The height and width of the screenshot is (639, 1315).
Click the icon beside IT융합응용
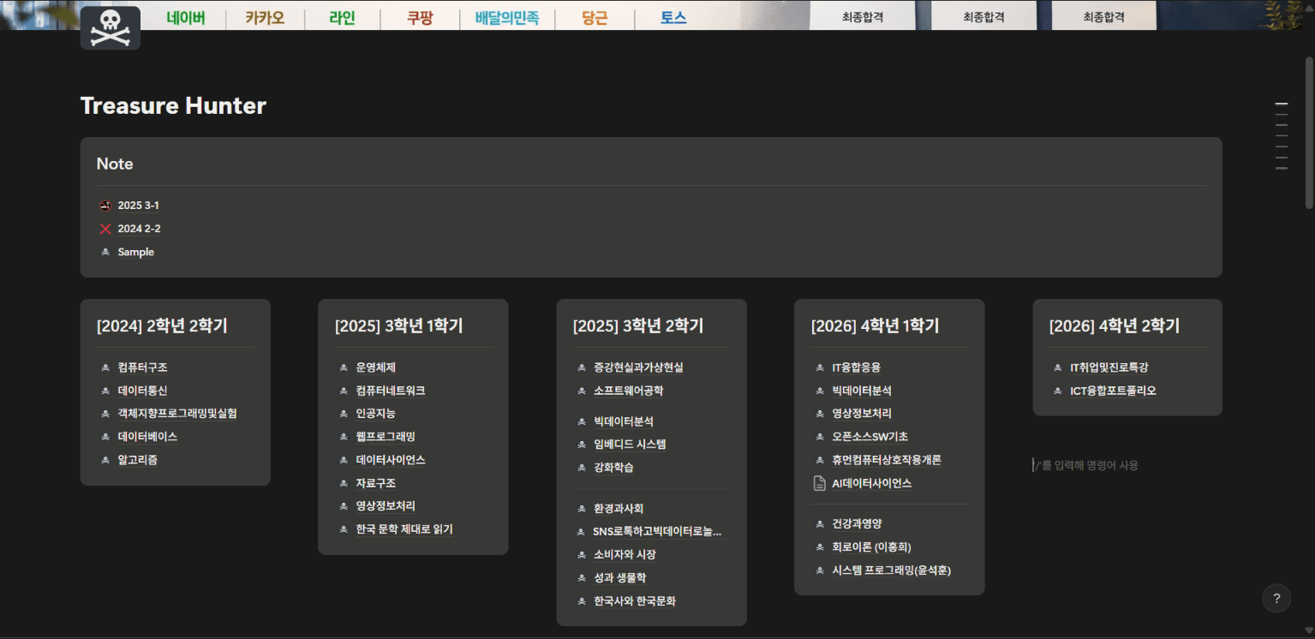tap(820, 367)
